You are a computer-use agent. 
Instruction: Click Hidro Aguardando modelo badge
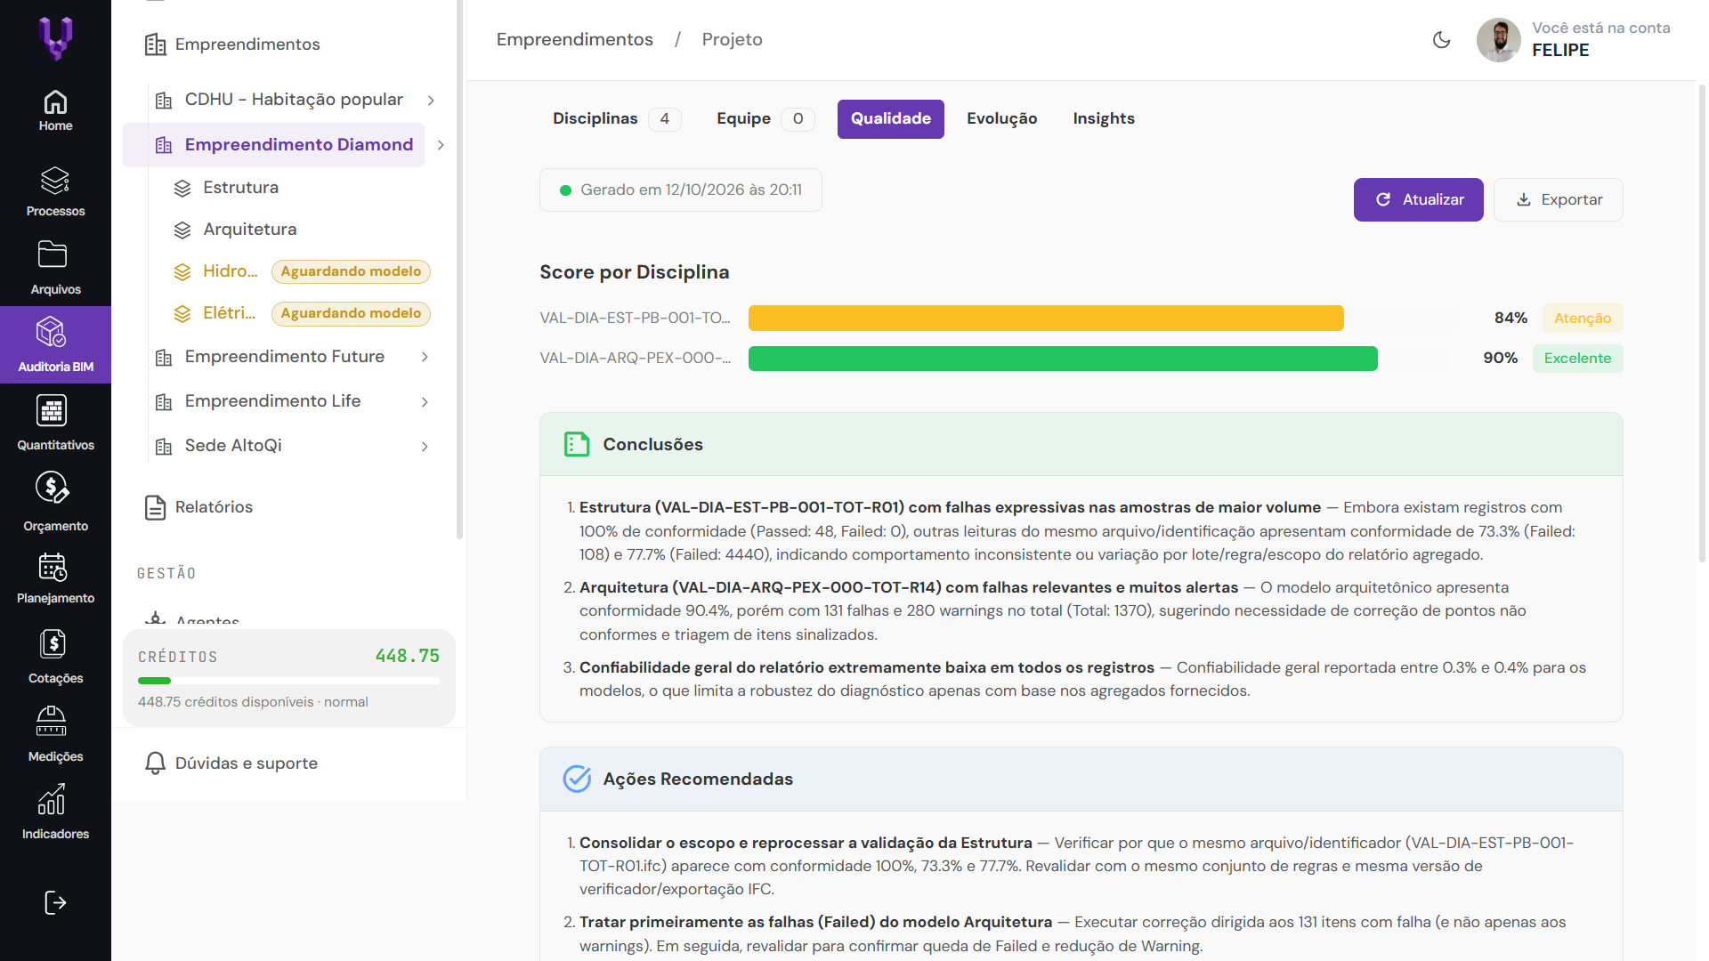point(351,271)
